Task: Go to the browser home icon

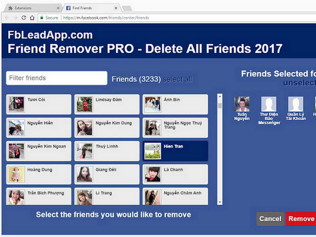Action: click(32, 18)
